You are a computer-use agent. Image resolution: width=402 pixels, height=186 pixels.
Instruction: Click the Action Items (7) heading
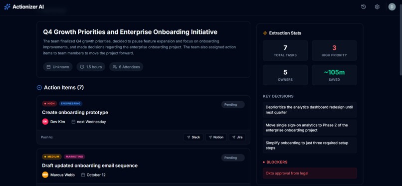click(64, 88)
